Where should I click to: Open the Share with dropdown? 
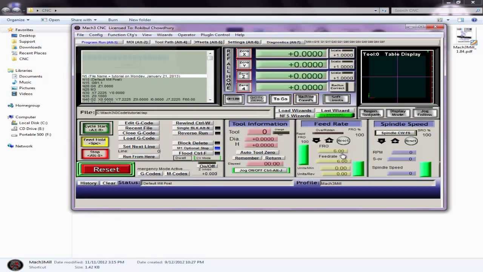click(83, 20)
